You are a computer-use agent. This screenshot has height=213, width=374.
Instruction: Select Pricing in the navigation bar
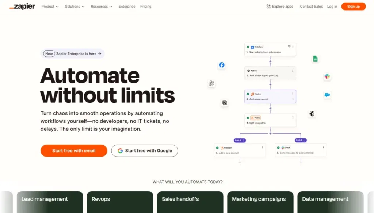(145, 6)
